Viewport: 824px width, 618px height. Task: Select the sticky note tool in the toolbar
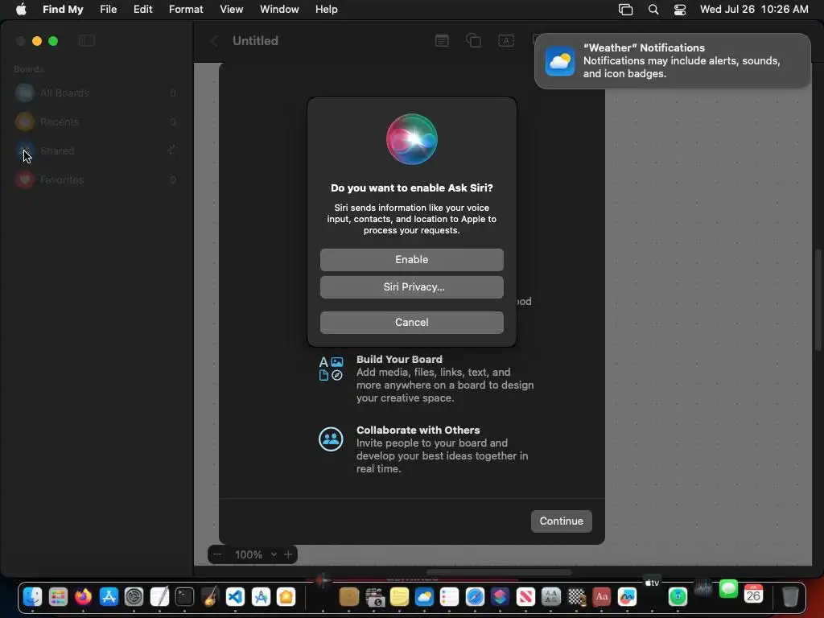[x=442, y=41]
